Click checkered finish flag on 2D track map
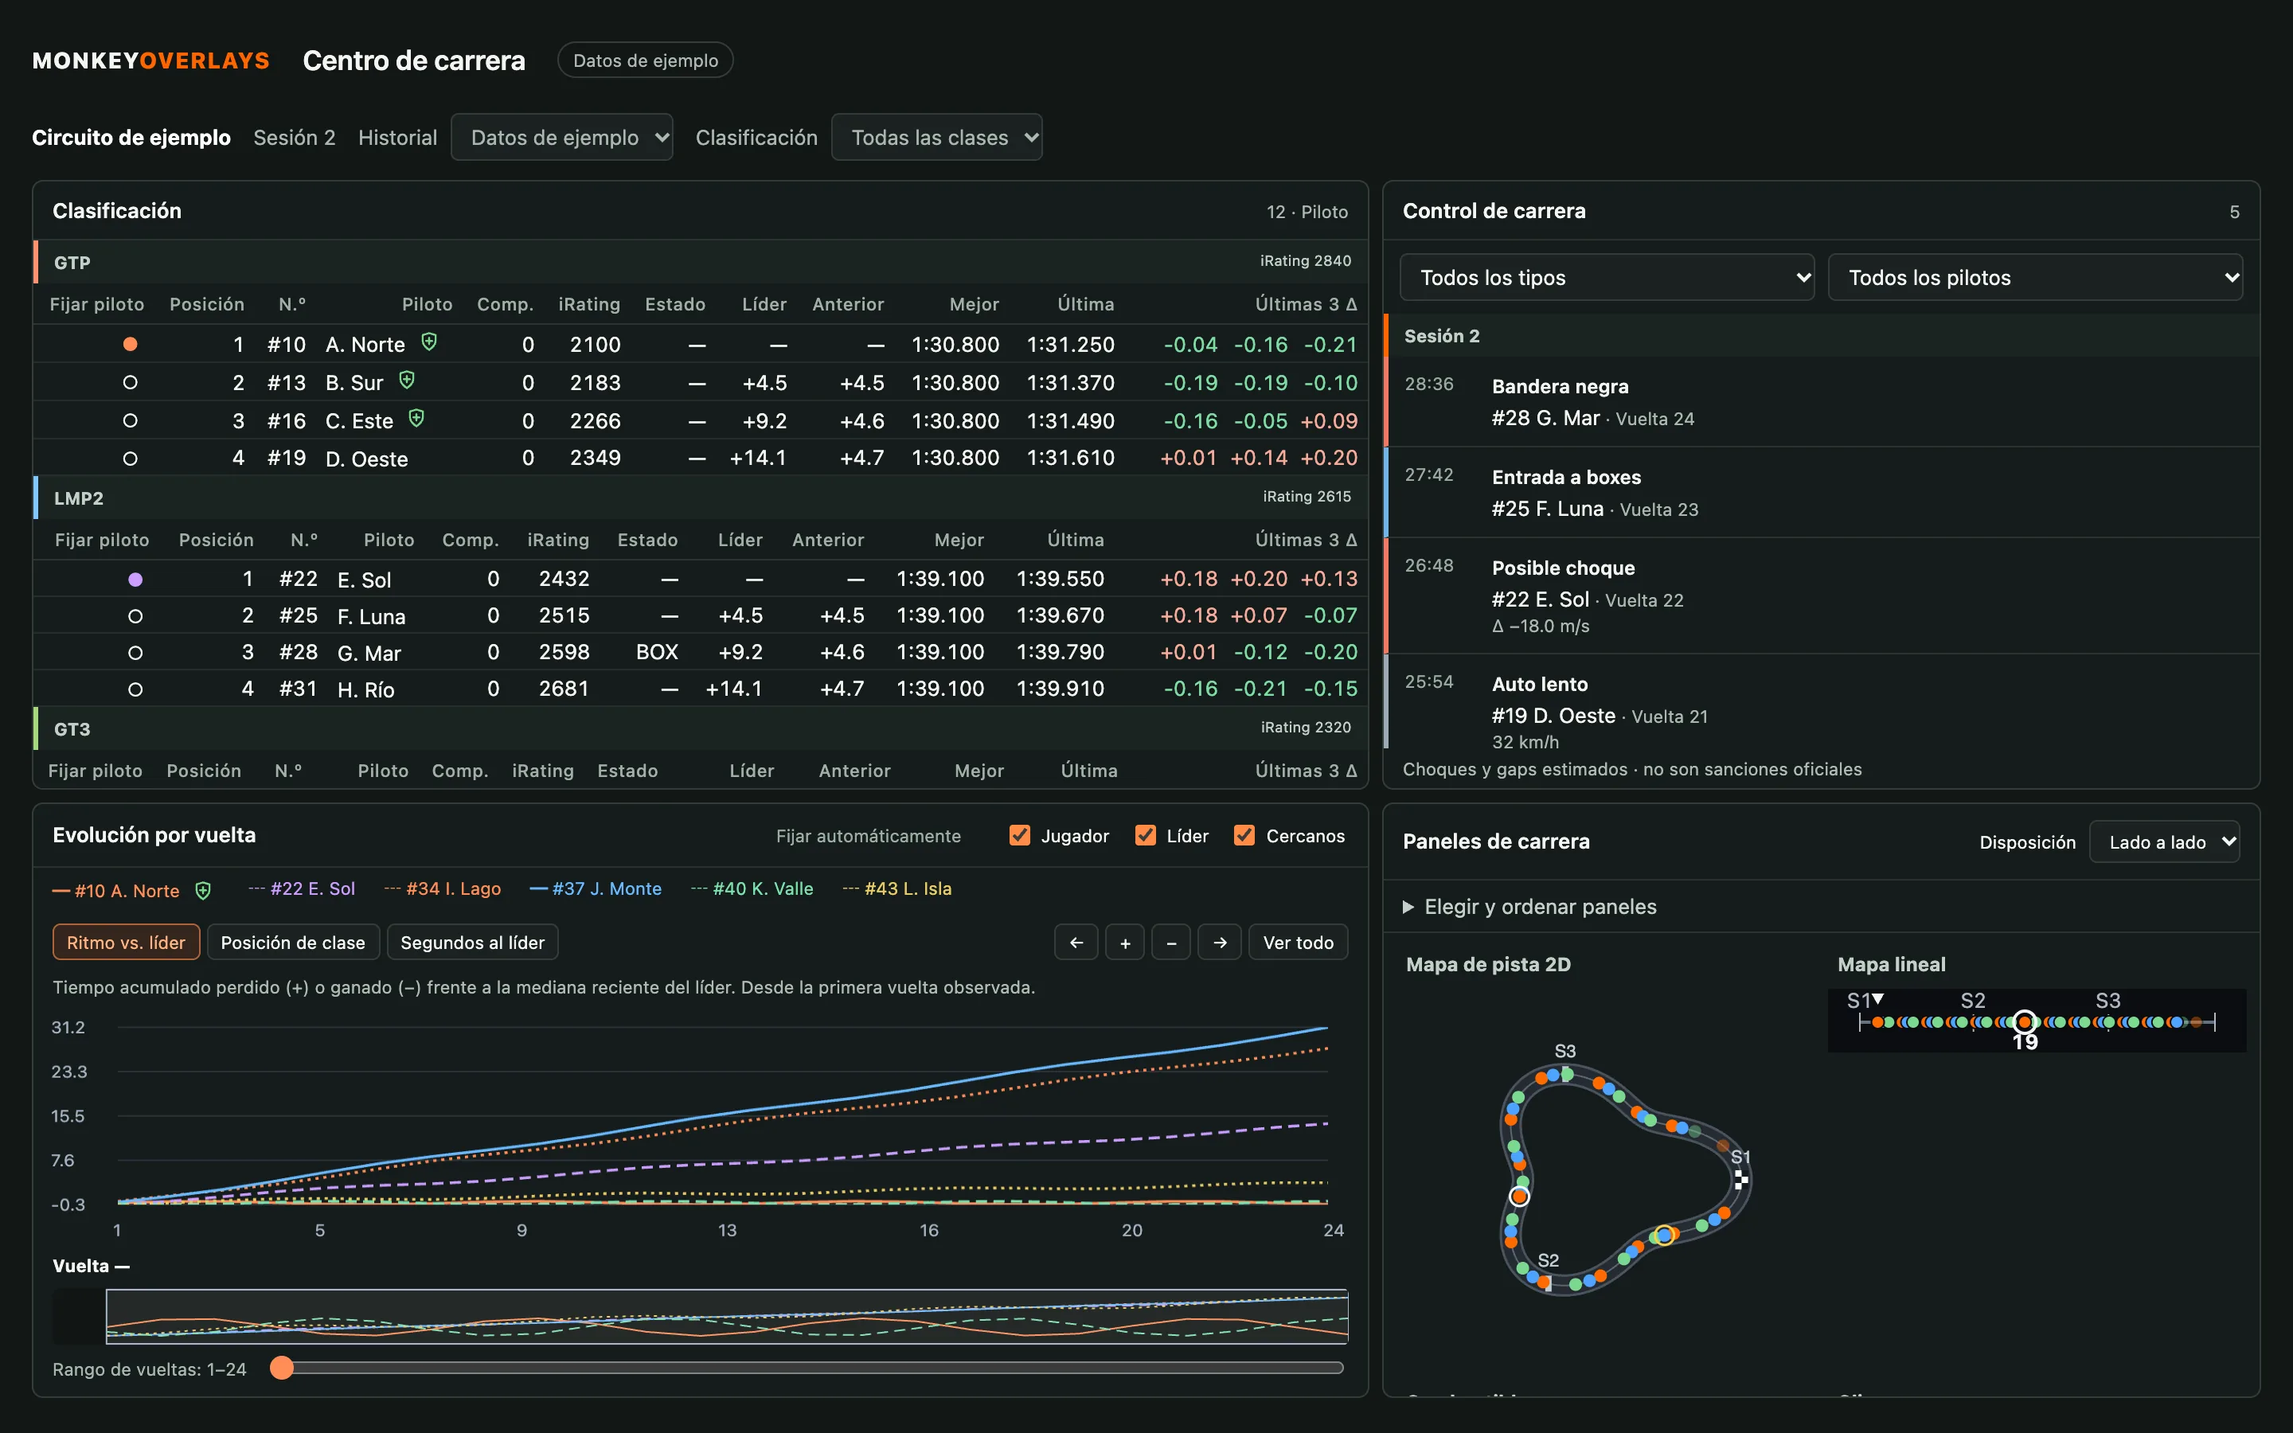Viewport: 2293px width, 1433px height. point(1740,1180)
